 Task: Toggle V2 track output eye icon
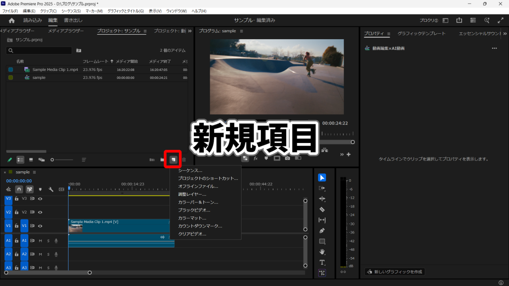[x=40, y=212]
